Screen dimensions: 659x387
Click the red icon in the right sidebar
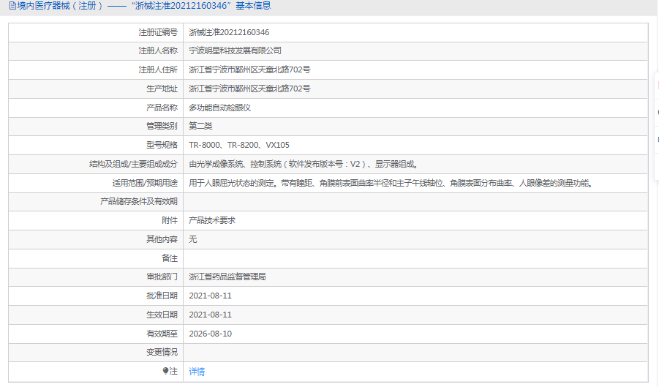click(x=656, y=86)
